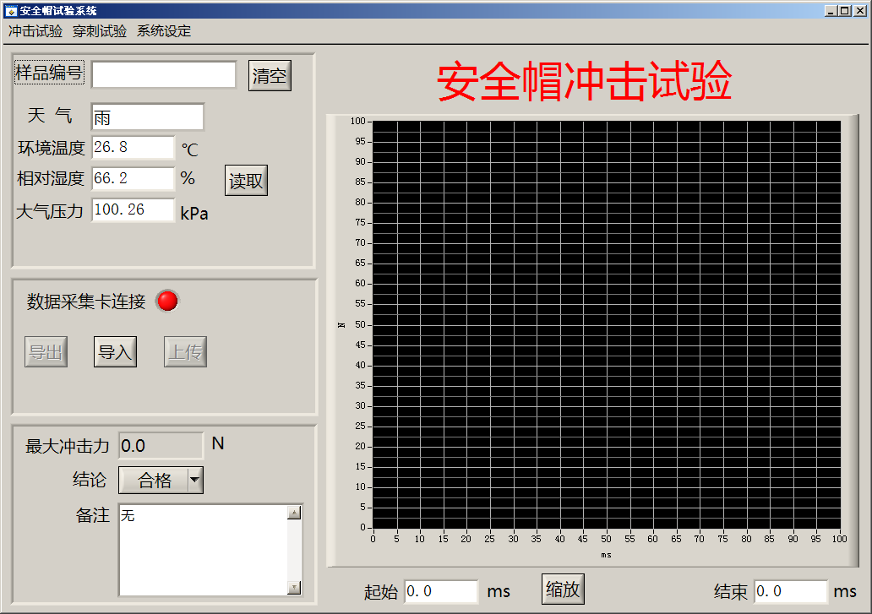Open the 穿刺试验 (Puncture Test) menu
This screenshot has height=614, width=872.
(100, 30)
